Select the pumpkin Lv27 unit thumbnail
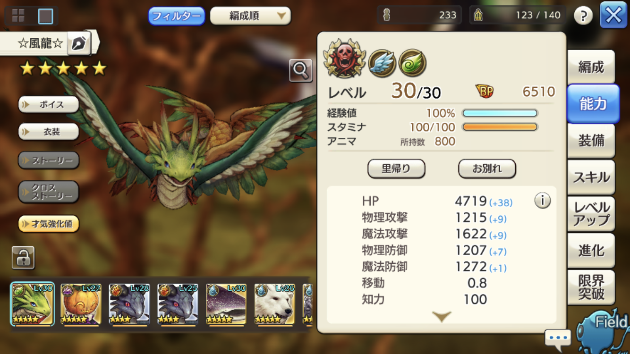The height and width of the screenshot is (354, 630). coord(81,304)
